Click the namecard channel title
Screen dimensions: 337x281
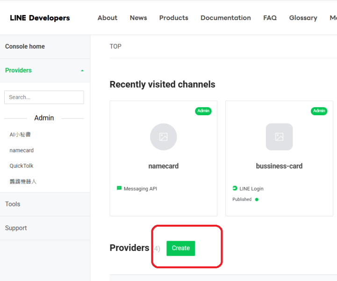coord(163,166)
